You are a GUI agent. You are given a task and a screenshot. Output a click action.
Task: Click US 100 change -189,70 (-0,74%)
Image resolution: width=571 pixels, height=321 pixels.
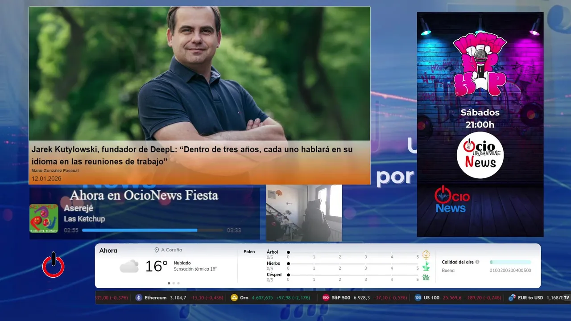click(x=482, y=298)
